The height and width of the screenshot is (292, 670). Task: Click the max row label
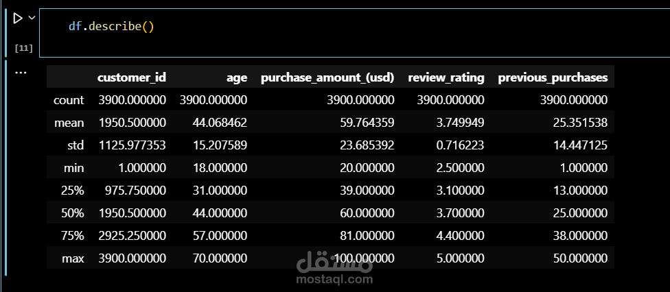[73, 258]
